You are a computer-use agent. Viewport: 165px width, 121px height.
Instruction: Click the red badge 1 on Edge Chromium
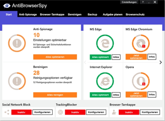pyautogui.click(x=144, y=46)
